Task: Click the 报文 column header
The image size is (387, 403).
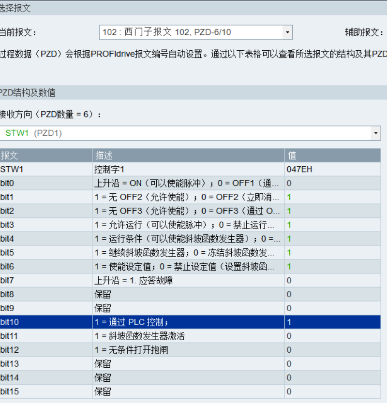Action: 46,155
